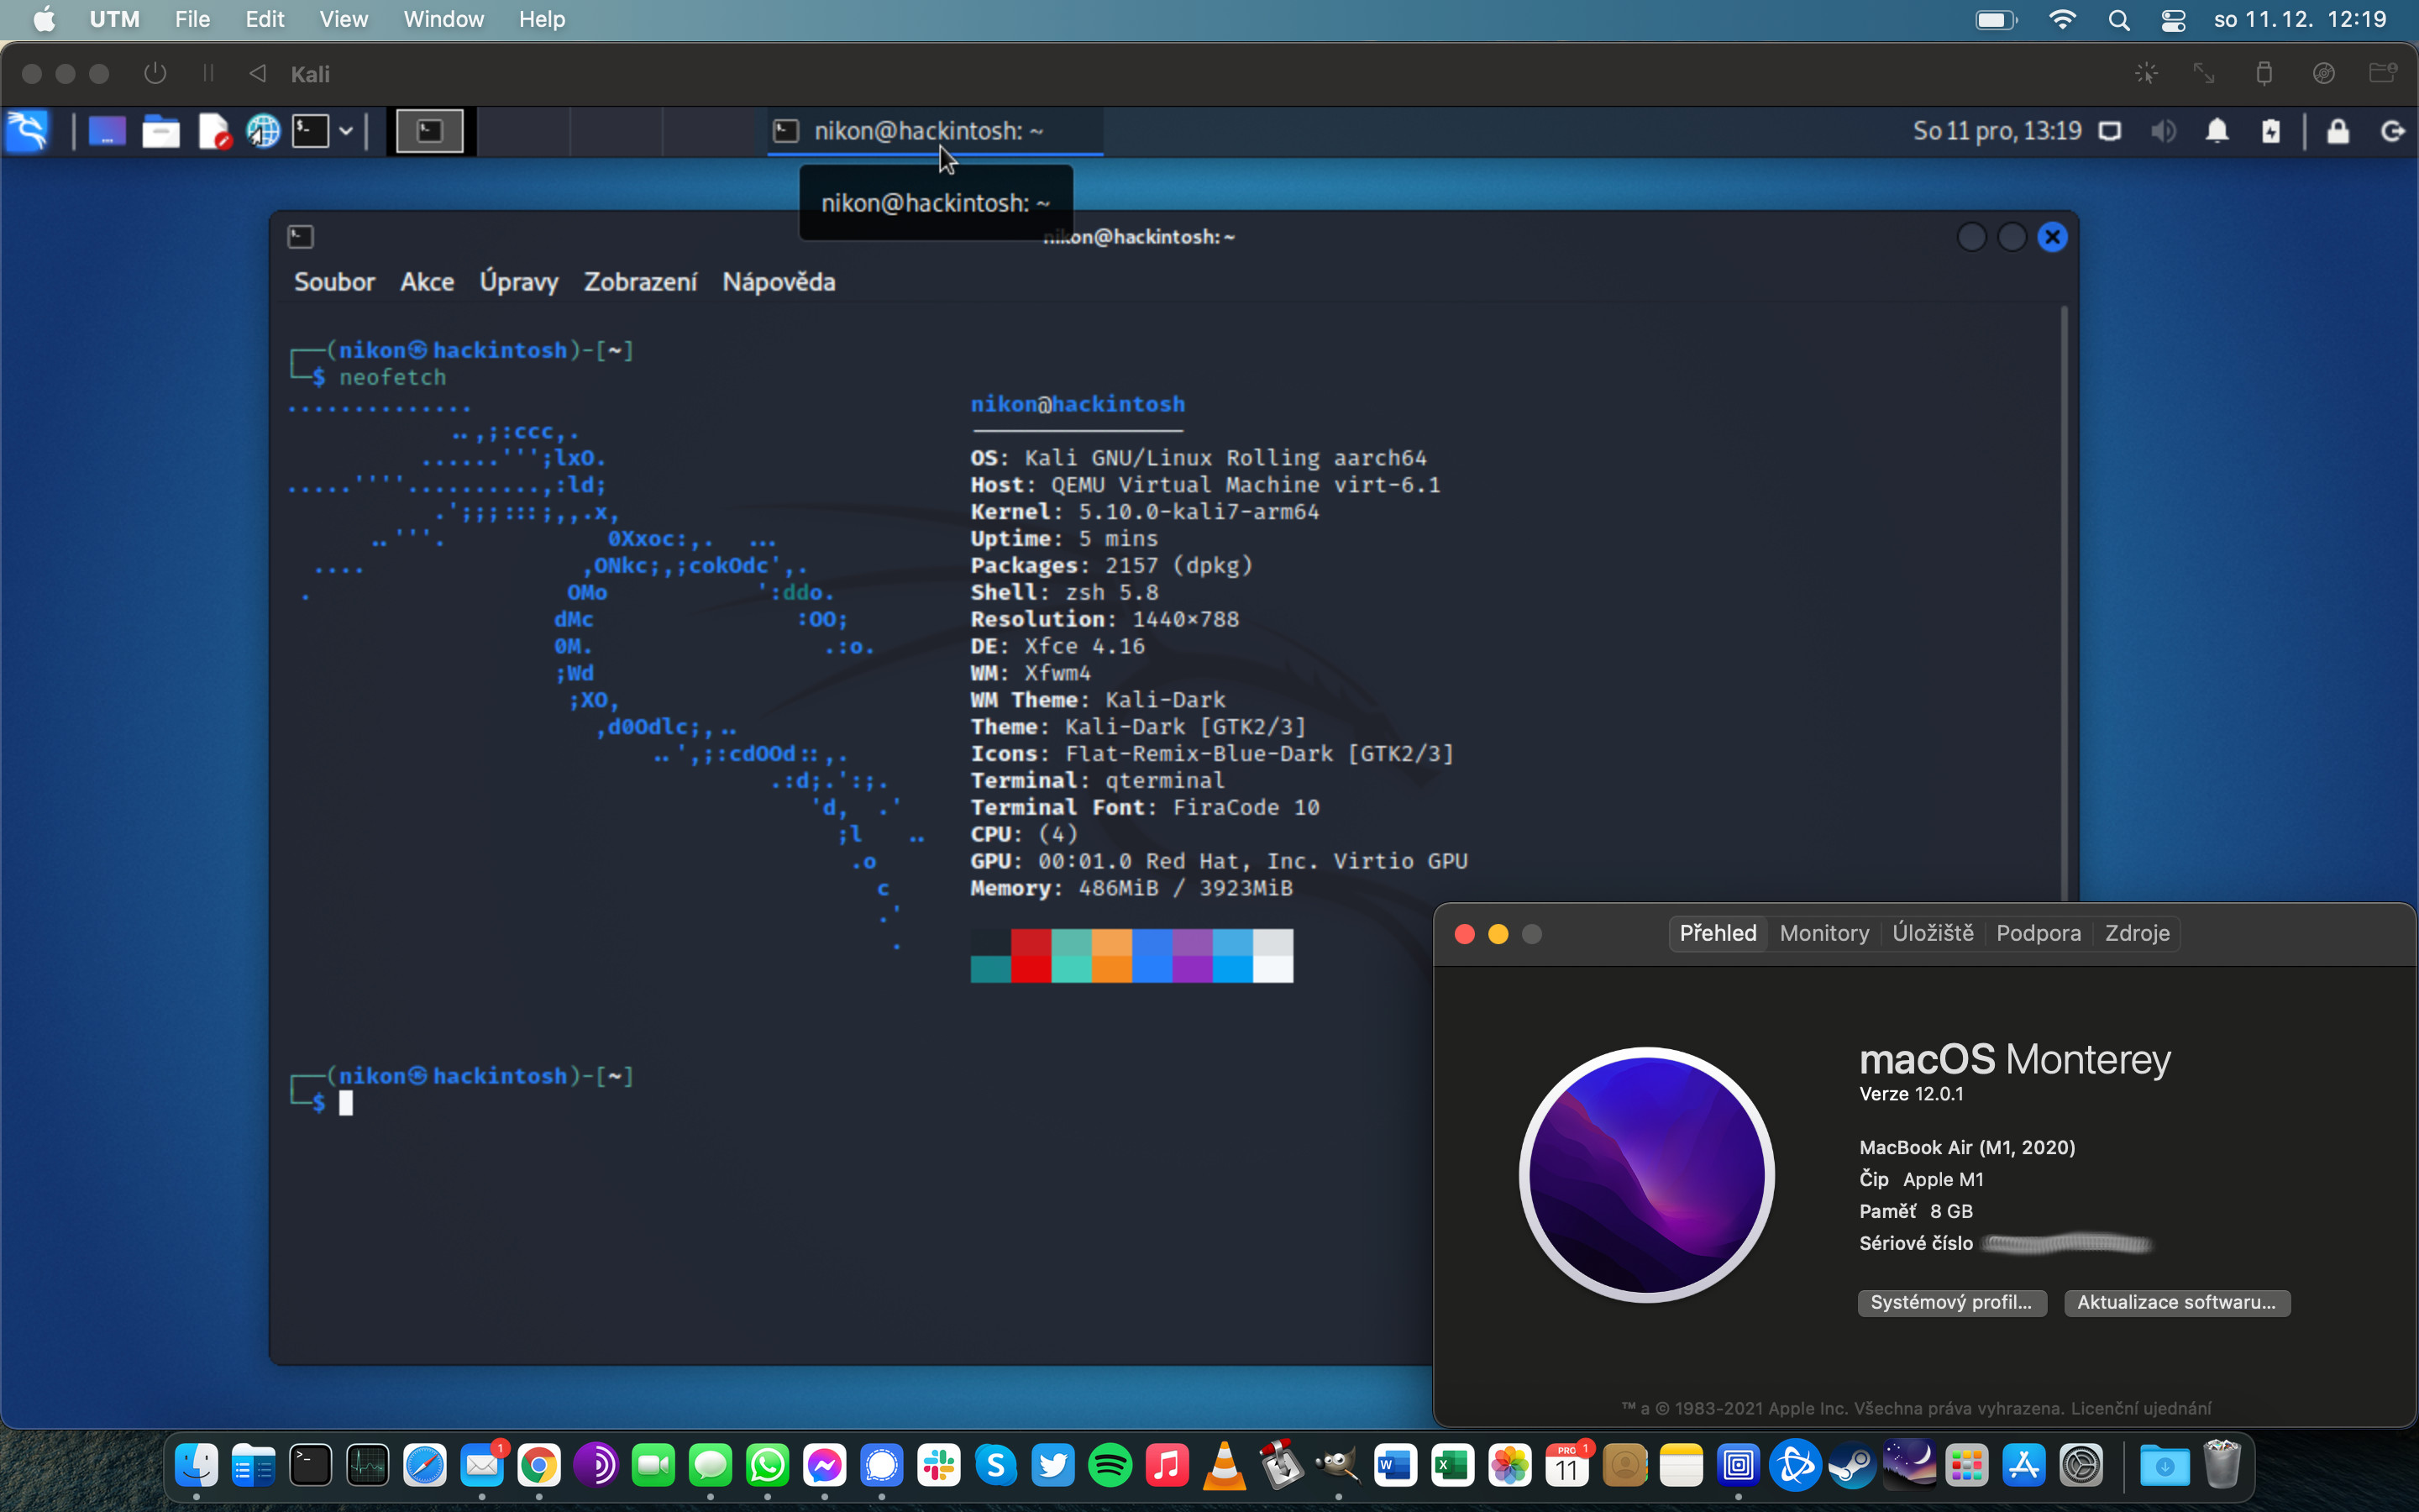Click the Kali panel clock So 11 pro

(1997, 131)
